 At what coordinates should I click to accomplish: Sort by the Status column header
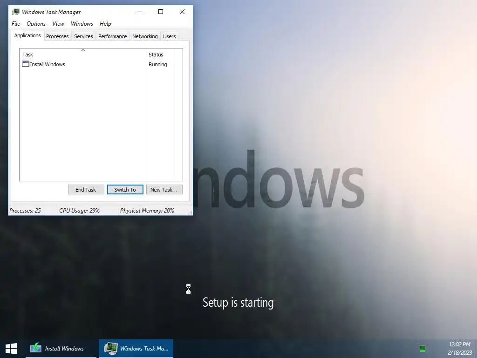tap(160, 54)
